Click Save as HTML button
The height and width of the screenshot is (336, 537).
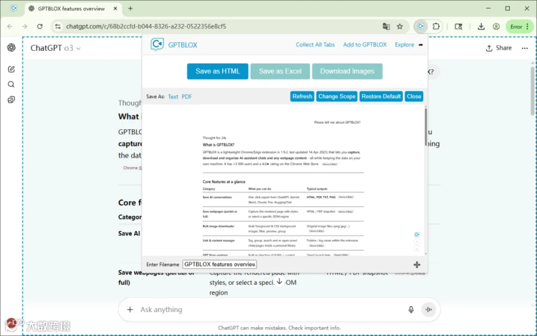217,71
